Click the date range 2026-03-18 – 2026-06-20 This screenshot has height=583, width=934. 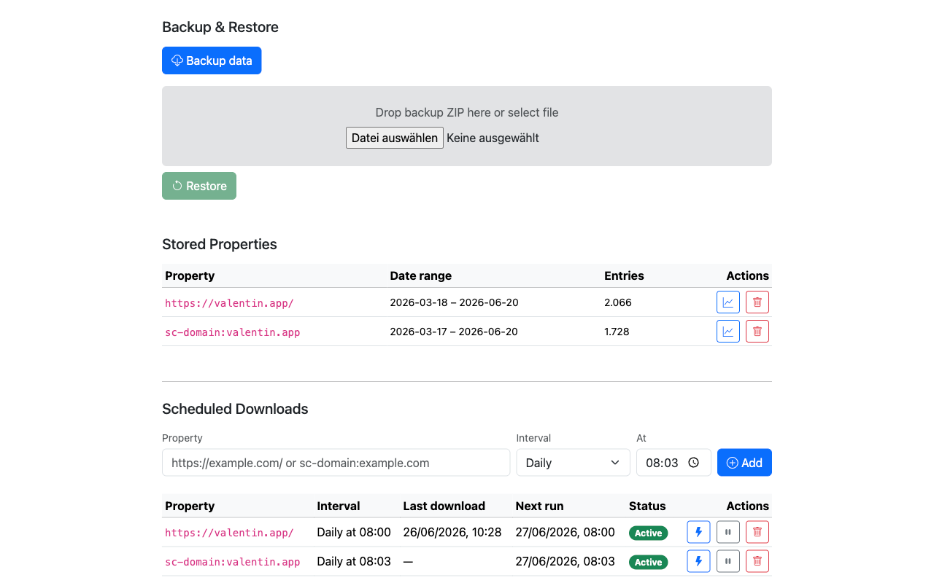[454, 302]
